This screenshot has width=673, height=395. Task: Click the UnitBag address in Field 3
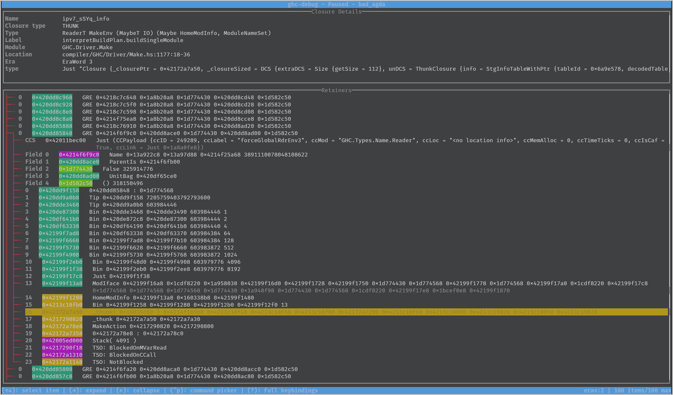point(79,176)
